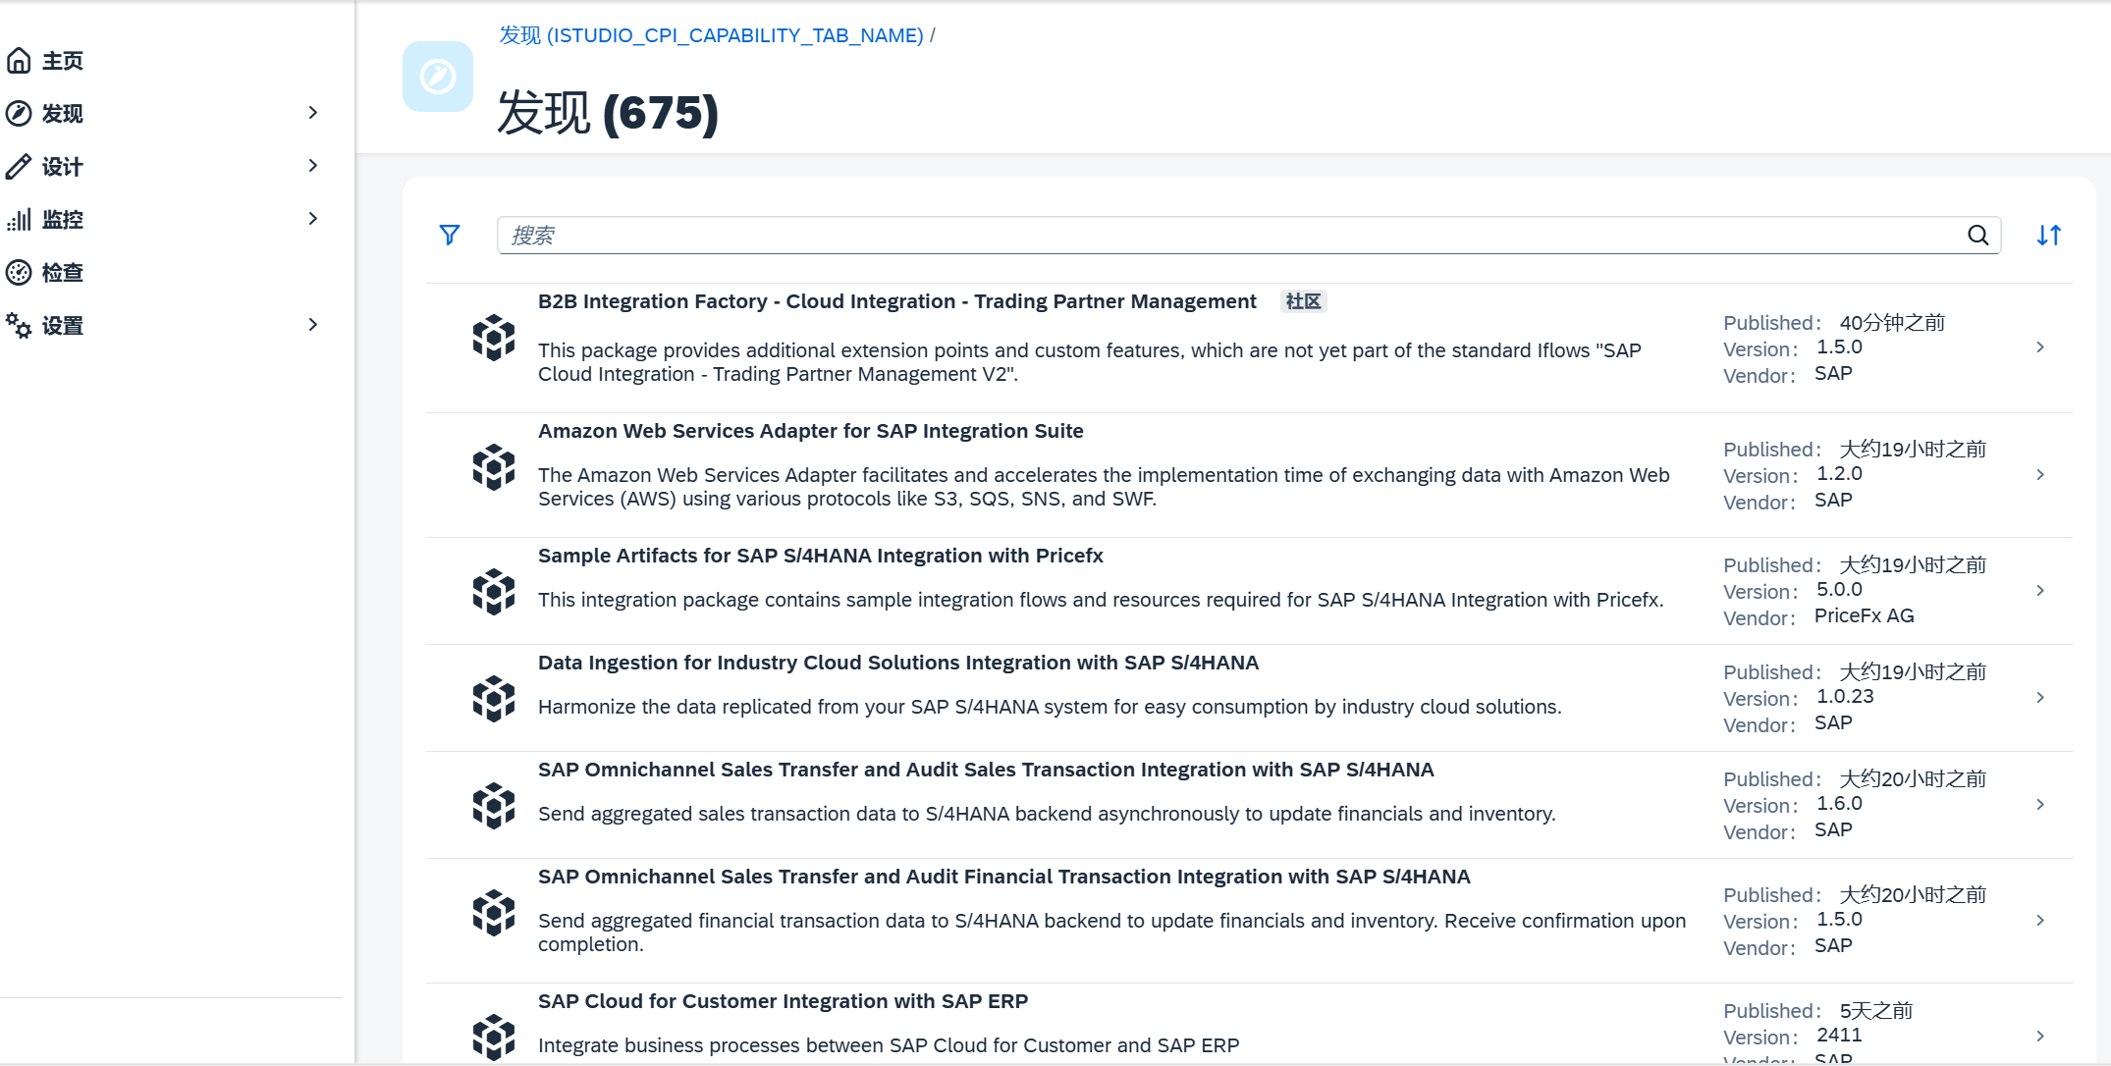Follow the 发现 breadcrumb link
2111x1066 pixels.
pos(712,35)
